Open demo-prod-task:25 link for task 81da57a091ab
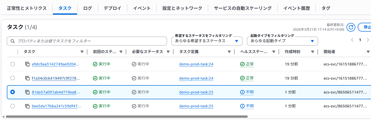Screen dimensions: 371x120 pyautogui.click(x=196, y=92)
